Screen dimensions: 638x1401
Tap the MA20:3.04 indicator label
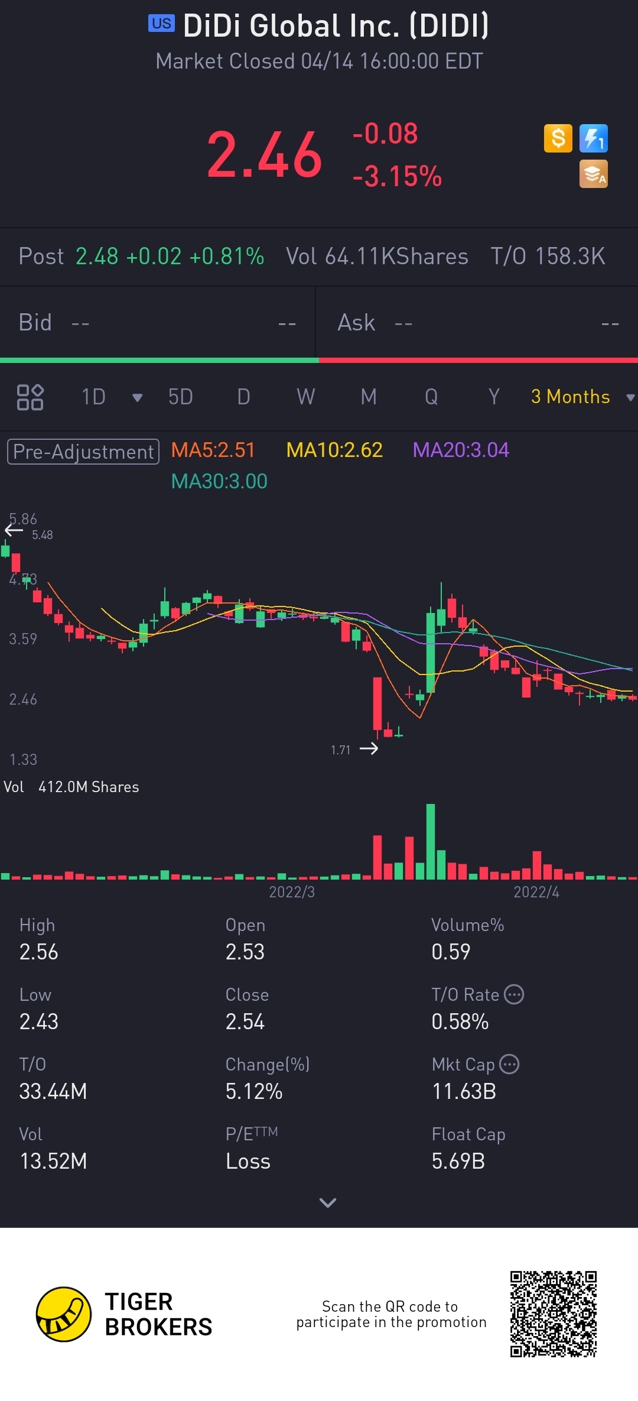pos(461,450)
